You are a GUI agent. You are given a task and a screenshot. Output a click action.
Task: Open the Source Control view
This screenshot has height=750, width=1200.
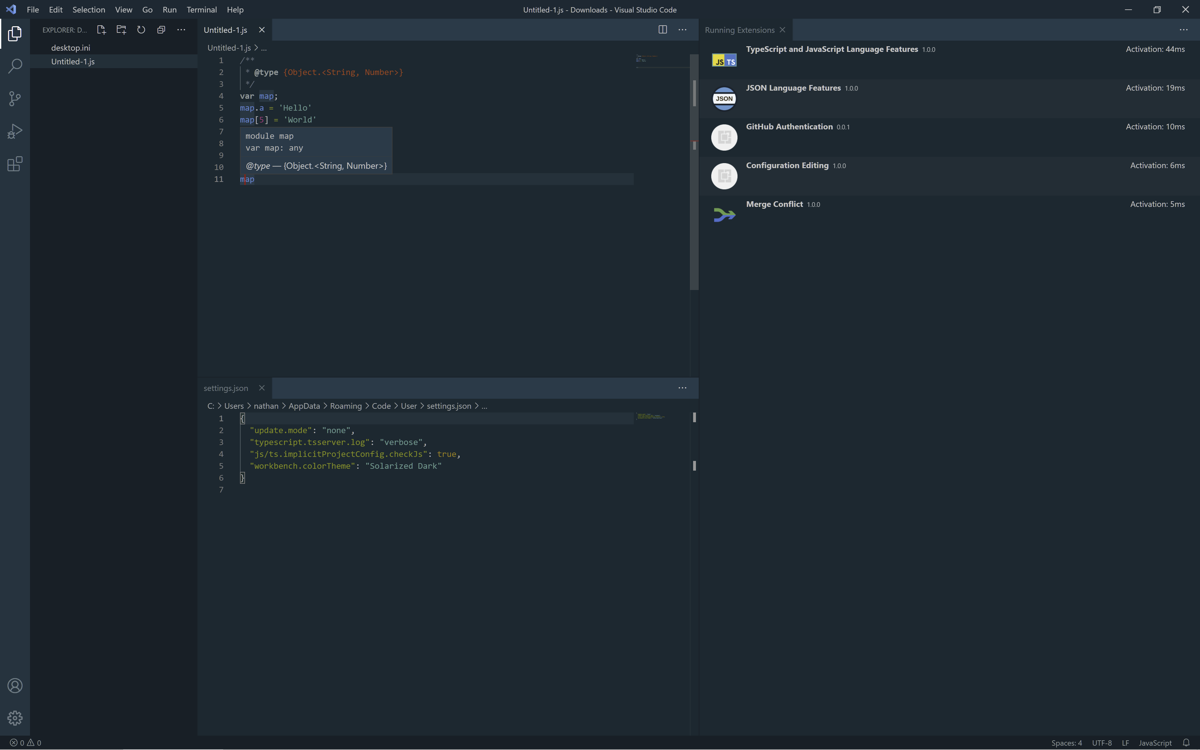point(15,98)
